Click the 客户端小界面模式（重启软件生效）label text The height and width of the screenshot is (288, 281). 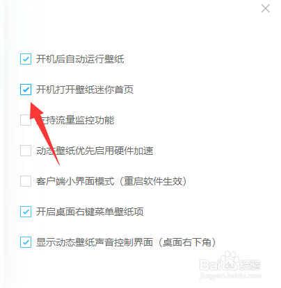[111, 181]
